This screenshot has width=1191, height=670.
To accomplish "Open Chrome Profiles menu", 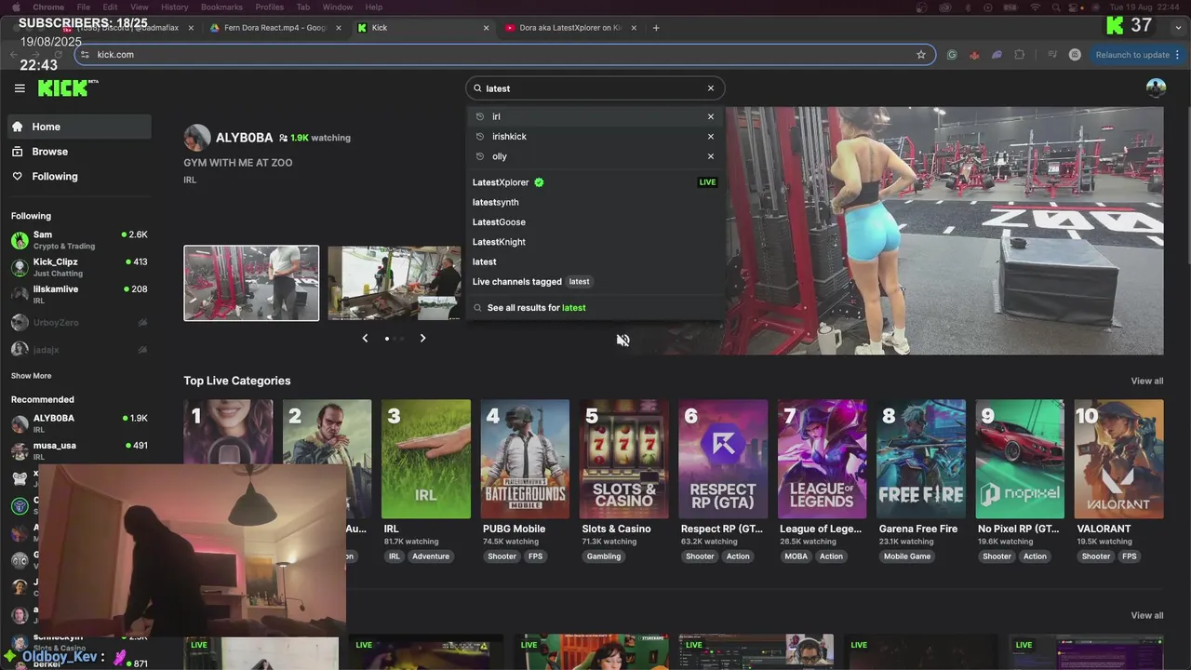I will [270, 7].
